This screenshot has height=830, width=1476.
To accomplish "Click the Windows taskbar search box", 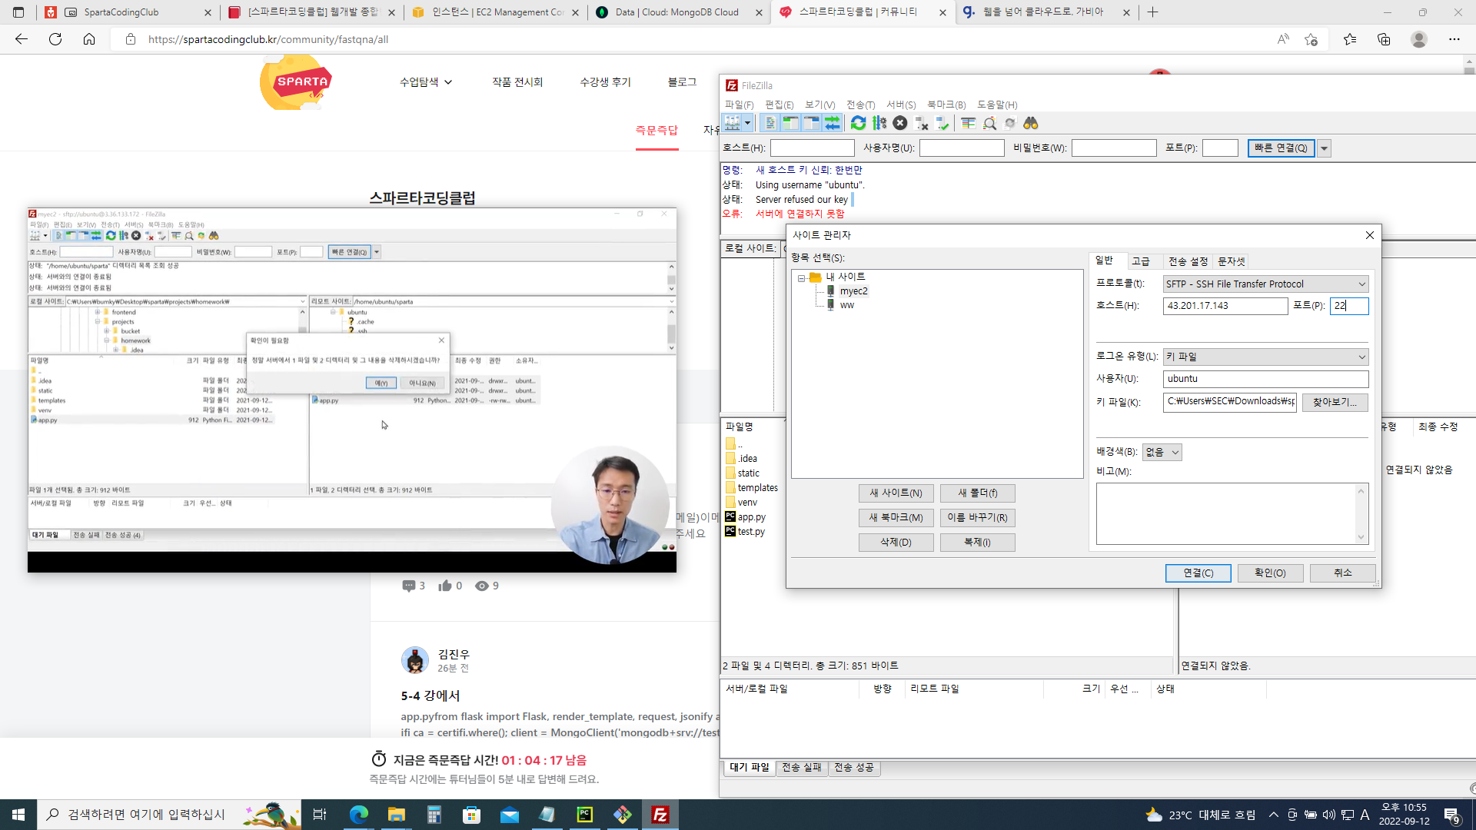I will (x=170, y=815).
